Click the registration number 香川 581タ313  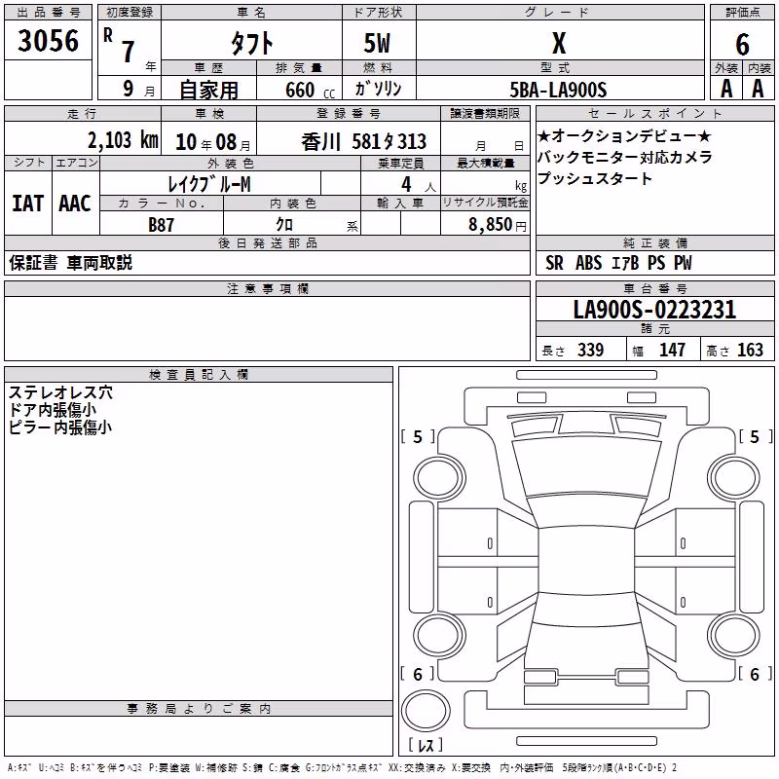point(363,141)
